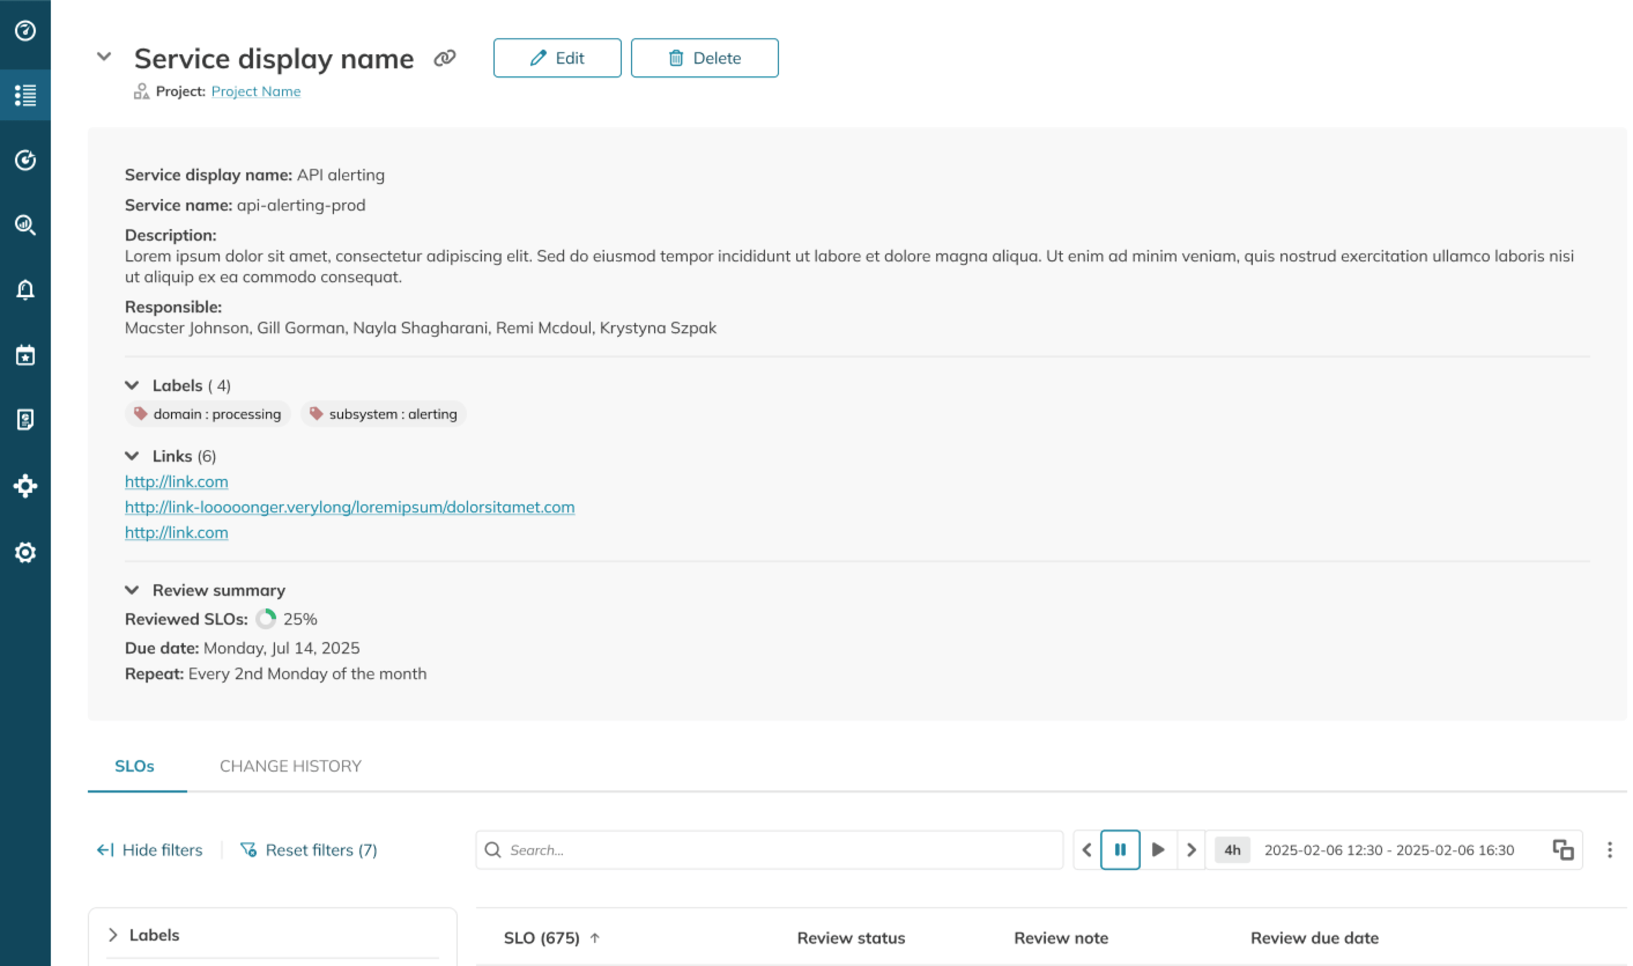Open the three-dot more options menu
The image size is (1633, 966).
(1609, 849)
